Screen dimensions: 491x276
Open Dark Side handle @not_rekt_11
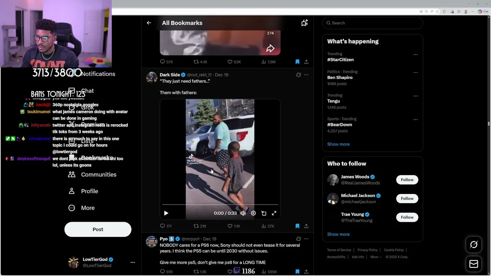199,75
